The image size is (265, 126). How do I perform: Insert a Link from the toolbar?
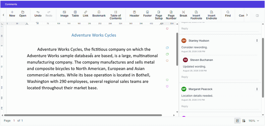[x=85, y=14]
